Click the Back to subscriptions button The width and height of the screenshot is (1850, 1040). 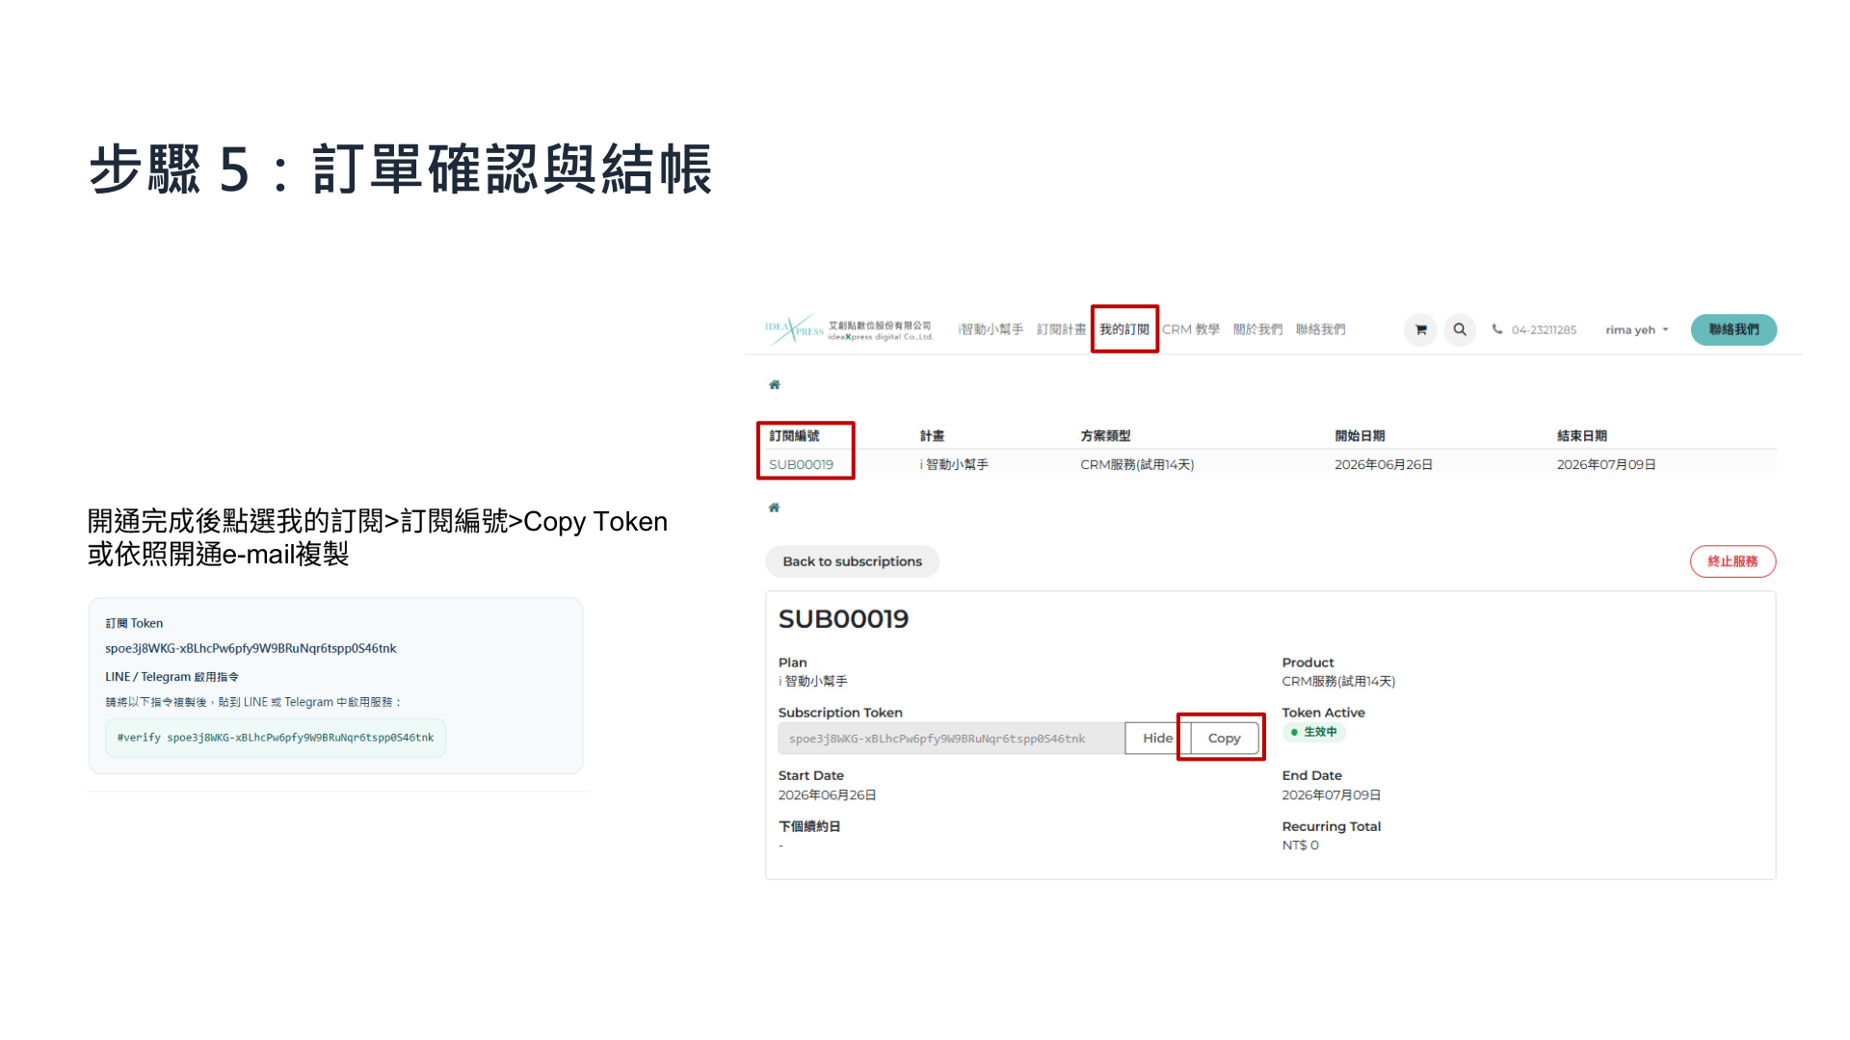(x=852, y=561)
